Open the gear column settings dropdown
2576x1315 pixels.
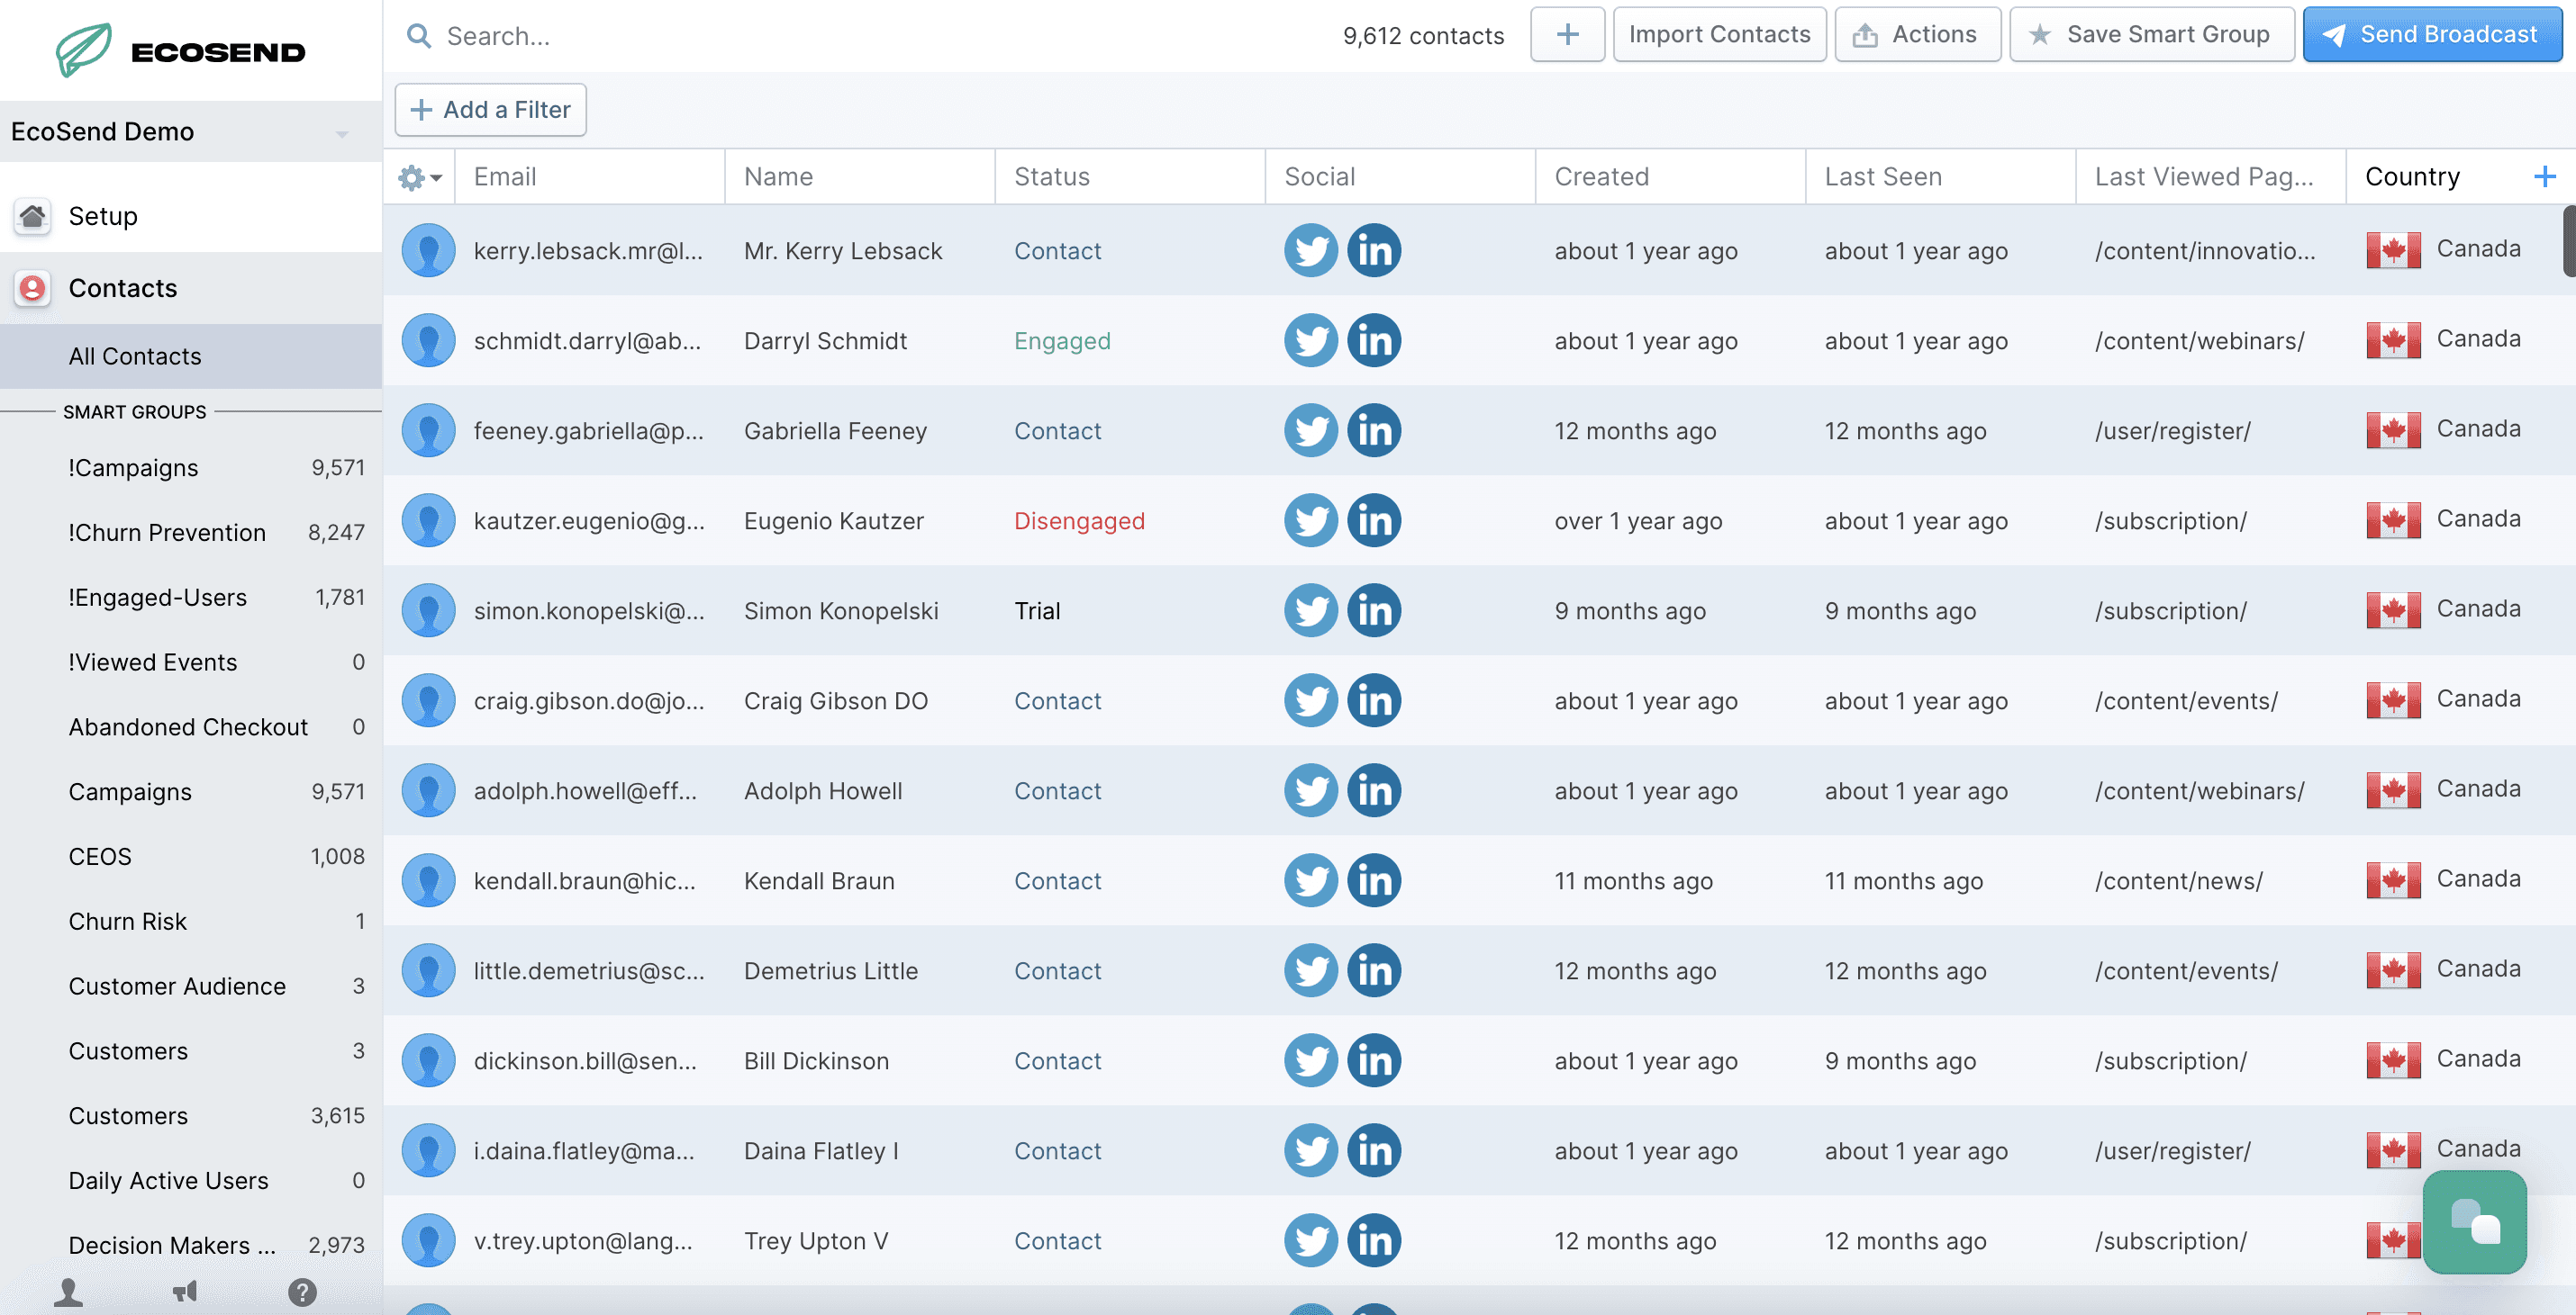[x=419, y=178]
